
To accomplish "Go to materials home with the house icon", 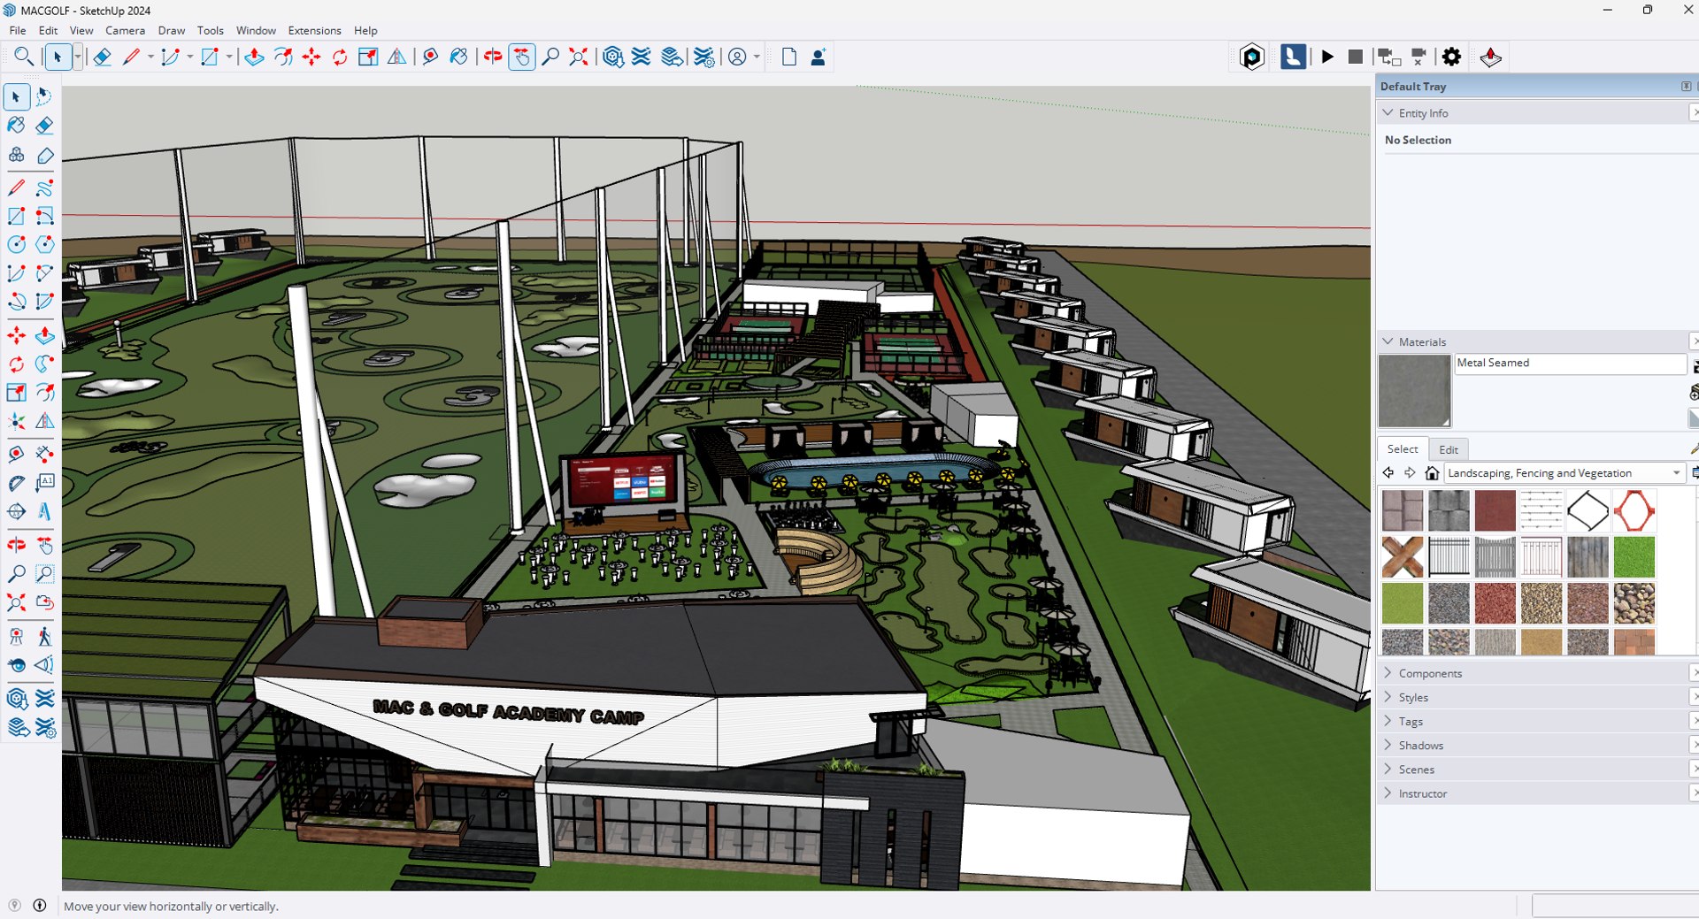I will pyautogui.click(x=1432, y=473).
